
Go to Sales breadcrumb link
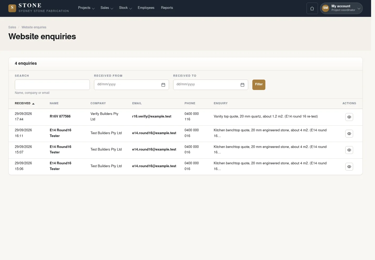(x=12, y=27)
